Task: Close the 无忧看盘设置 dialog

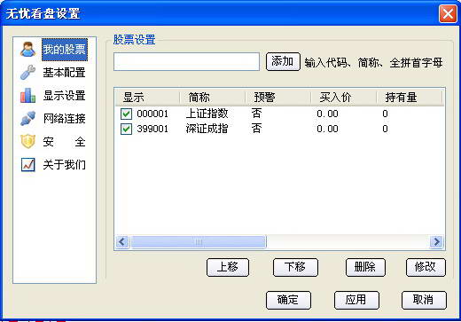Action: point(448,13)
